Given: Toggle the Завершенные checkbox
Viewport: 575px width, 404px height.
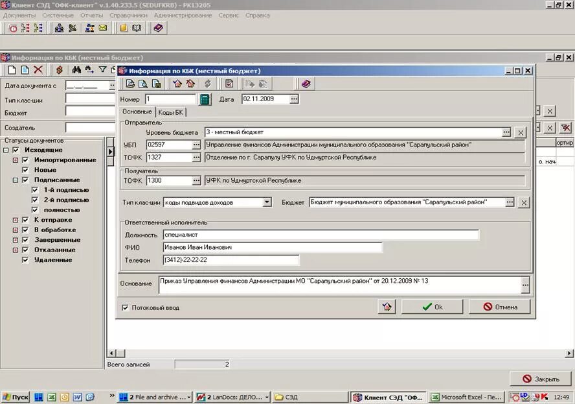Looking at the screenshot, I should pos(25,240).
